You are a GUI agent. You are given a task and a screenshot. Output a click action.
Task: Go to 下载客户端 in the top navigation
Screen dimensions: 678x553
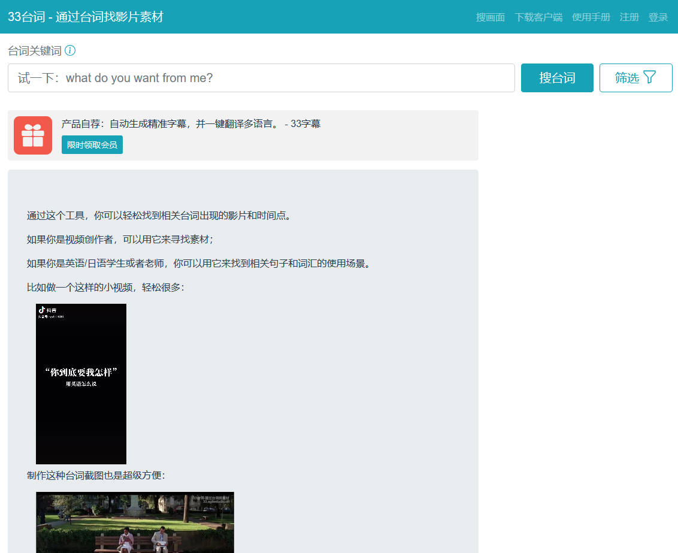tap(538, 17)
